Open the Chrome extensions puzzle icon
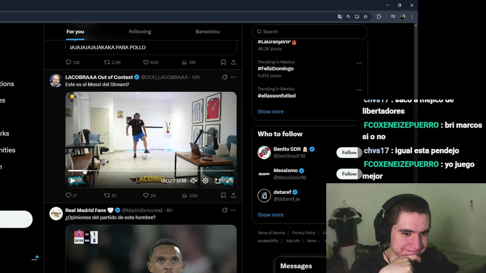This screenshot has height=273, width=486. tap(379, 17)
